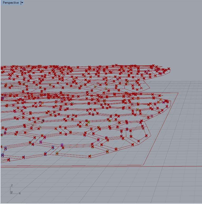Image resolution: width=202 pixels, height=204 pixels.
Task: Select the orange X marker at lower layer's right tip
Action: pyautogui.click(x=161, y=100)
